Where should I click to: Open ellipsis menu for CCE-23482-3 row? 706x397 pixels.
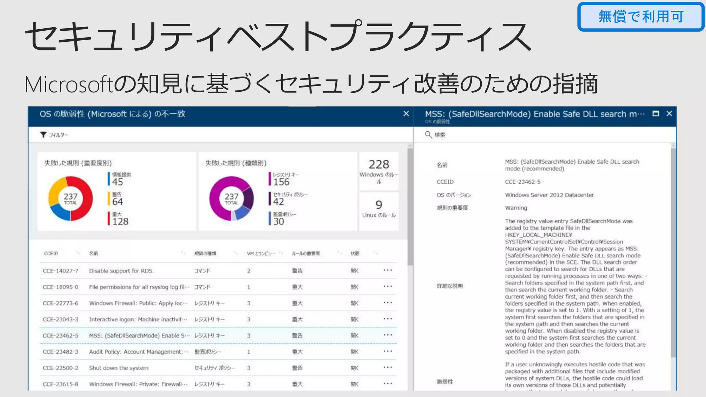[388, 352]
